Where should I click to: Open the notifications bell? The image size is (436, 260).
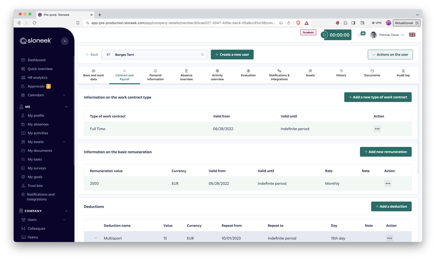pyautogui.click(x=360, y=34)
